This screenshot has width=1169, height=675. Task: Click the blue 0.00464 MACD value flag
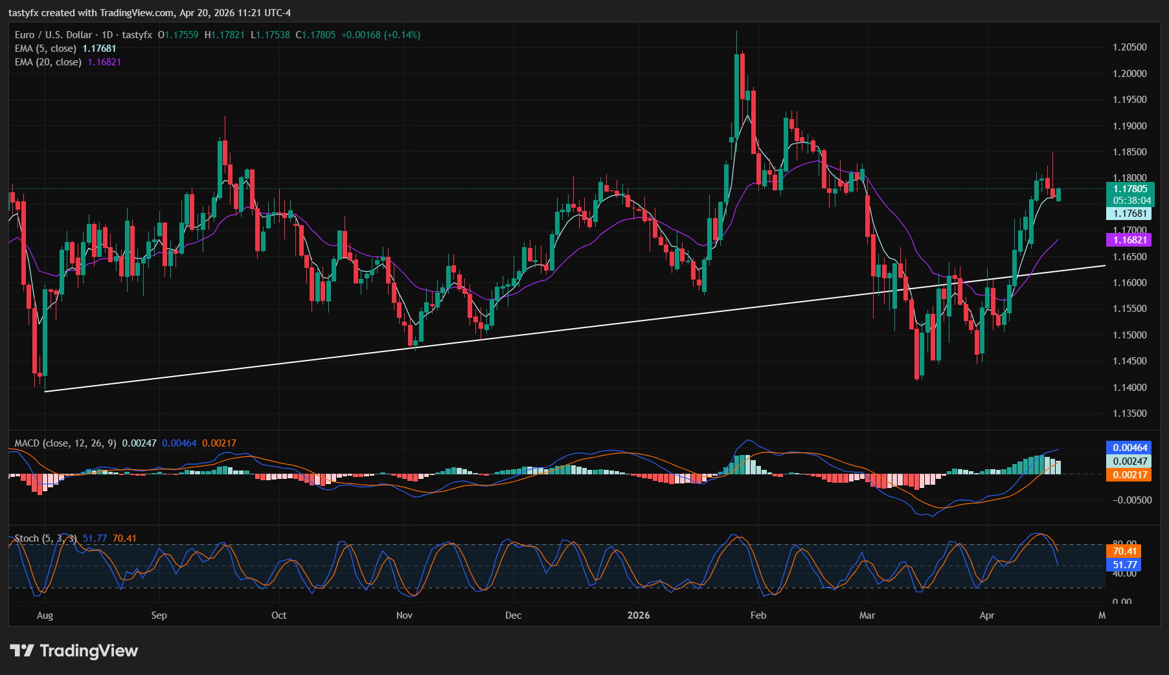[1129, 448]
